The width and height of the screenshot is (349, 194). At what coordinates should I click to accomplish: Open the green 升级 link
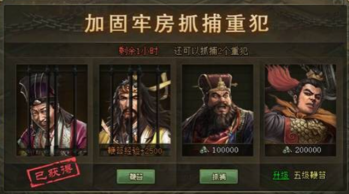281,176
